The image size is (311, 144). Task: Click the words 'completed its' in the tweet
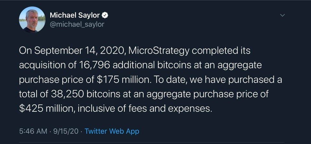(221, 51)
